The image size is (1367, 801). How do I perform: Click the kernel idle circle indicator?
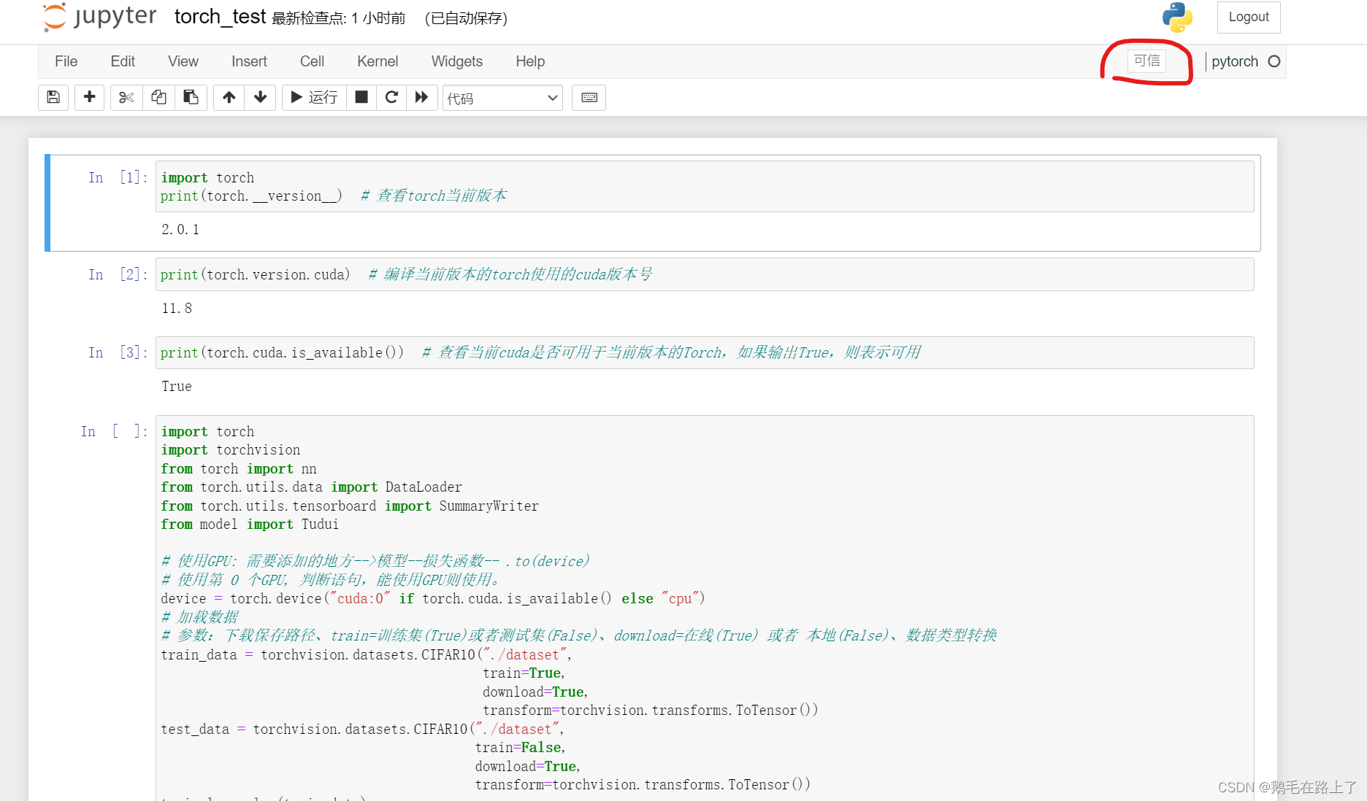(1274, 61)
